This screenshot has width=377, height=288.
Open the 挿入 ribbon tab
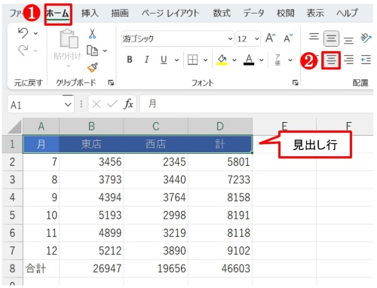click(90, 13)
